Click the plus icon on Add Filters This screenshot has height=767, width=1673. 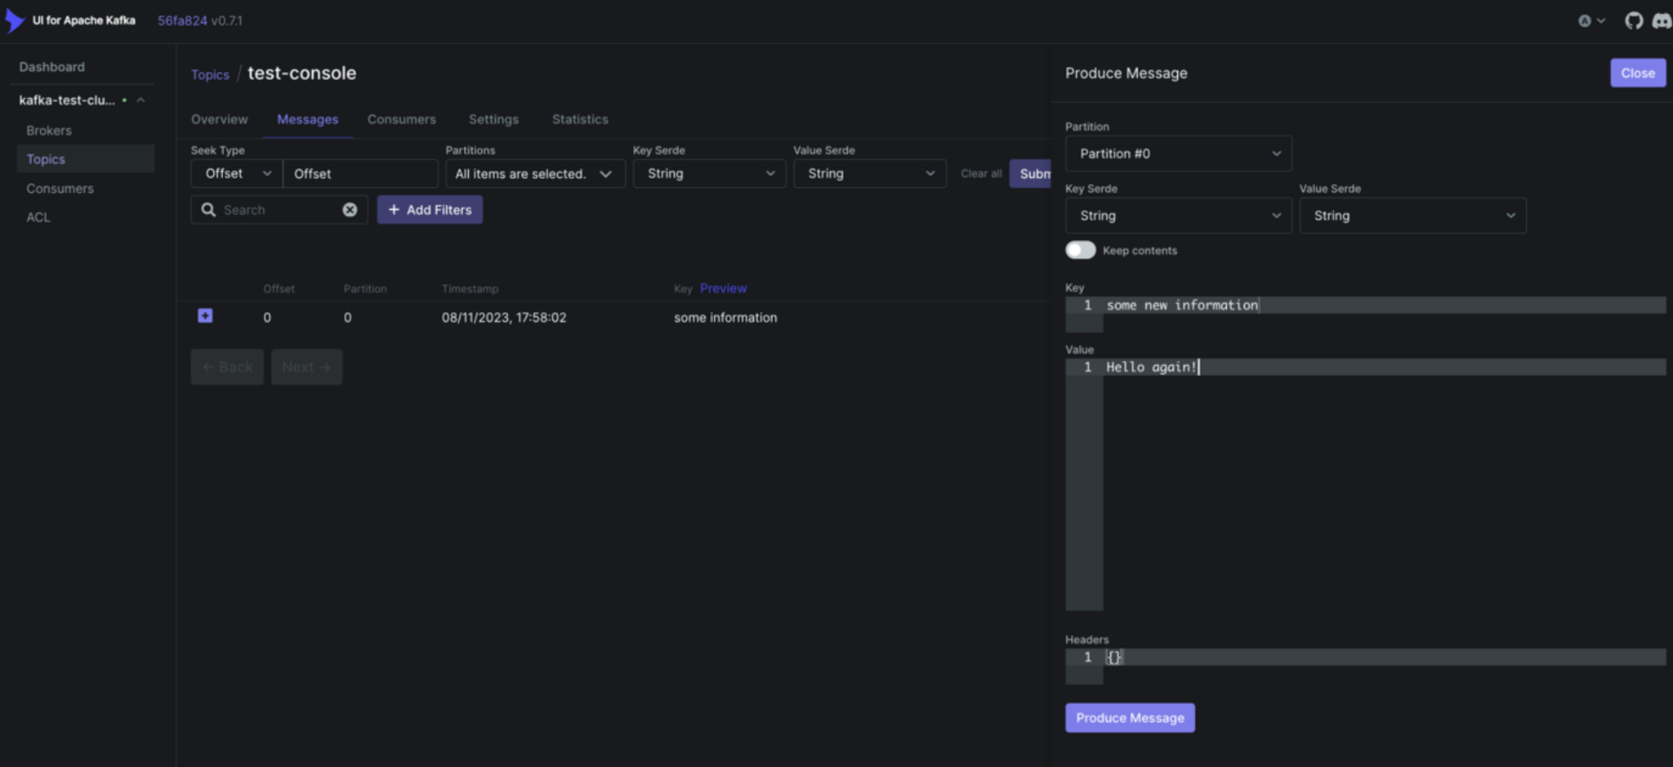coord(395,209)
